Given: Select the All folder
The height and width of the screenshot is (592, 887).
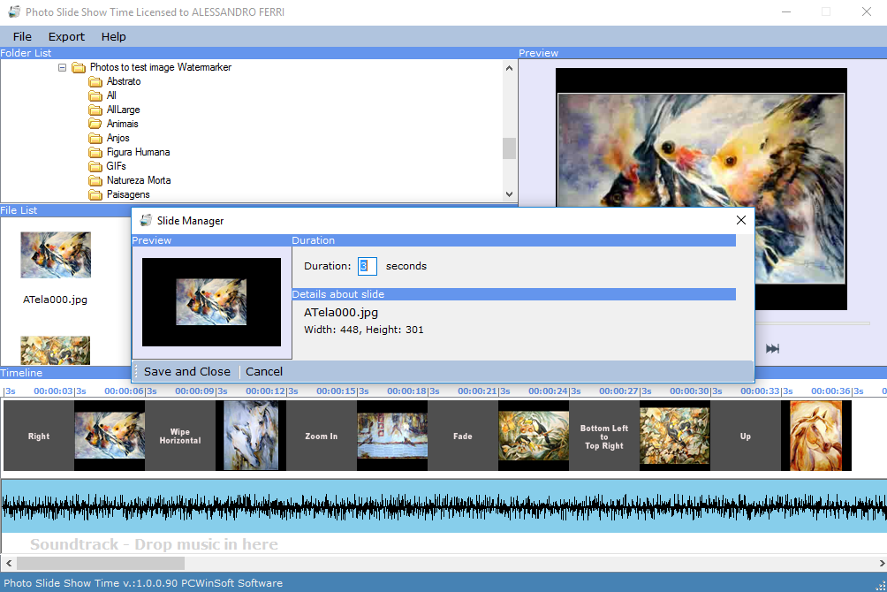Looking at the screenshot, I should point(111,95).
